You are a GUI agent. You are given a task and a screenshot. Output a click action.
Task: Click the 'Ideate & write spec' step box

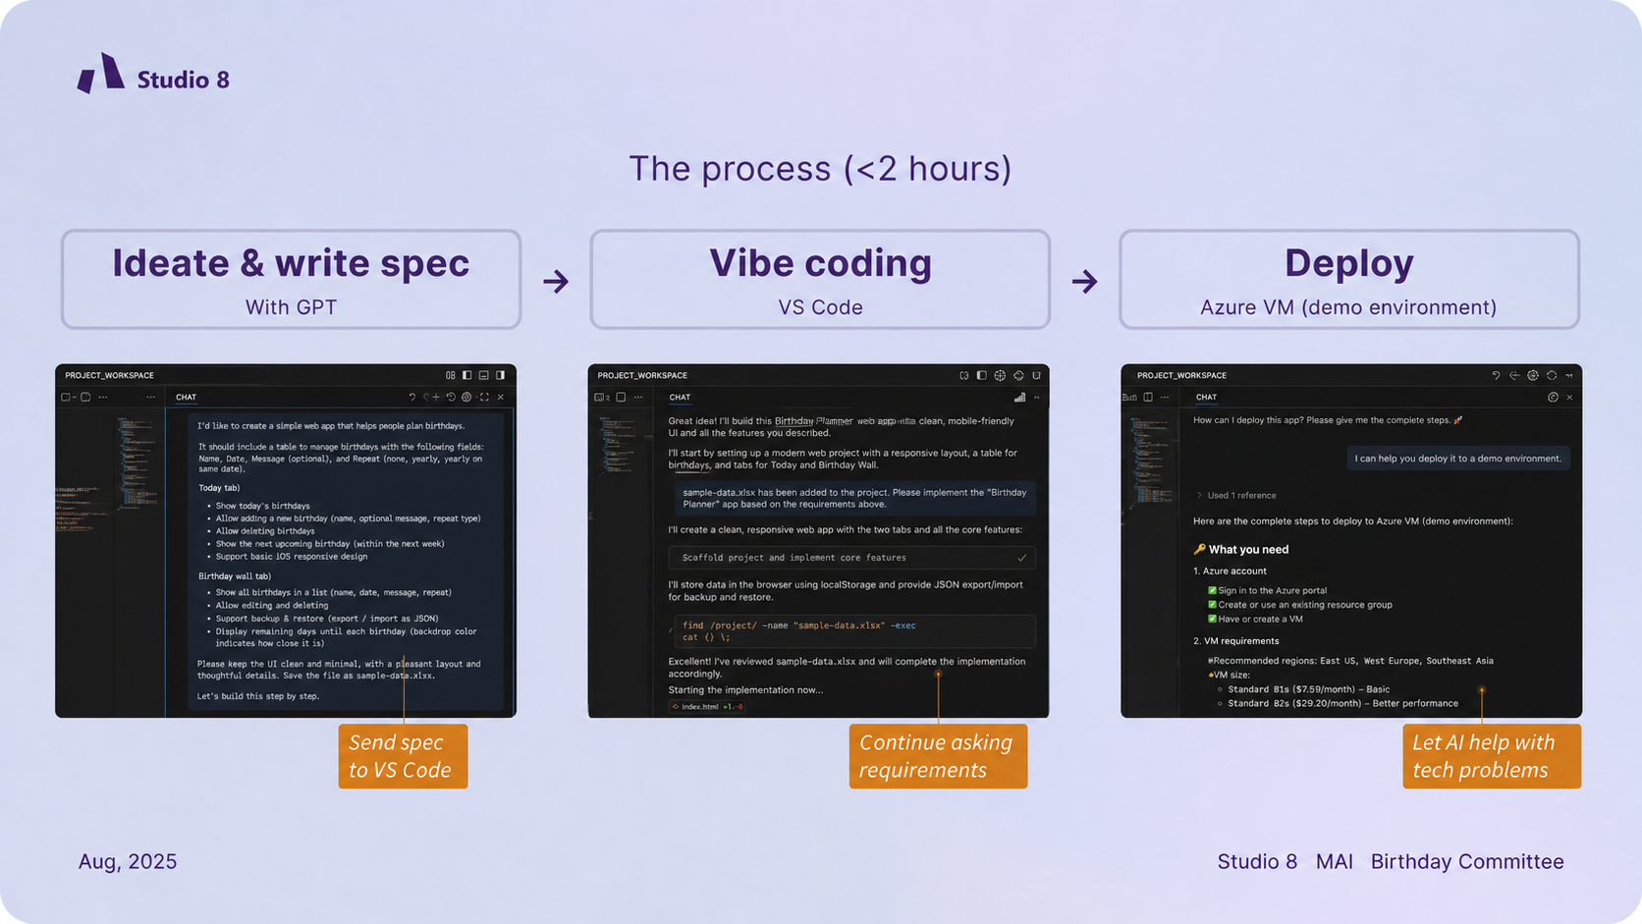291,279
